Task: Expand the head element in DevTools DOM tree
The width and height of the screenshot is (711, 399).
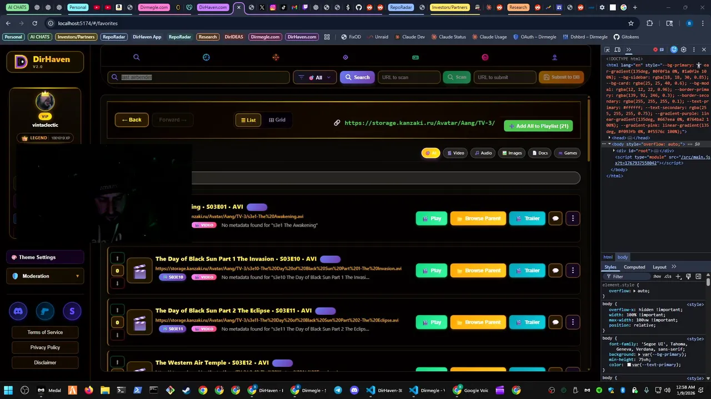Action: 610,137
